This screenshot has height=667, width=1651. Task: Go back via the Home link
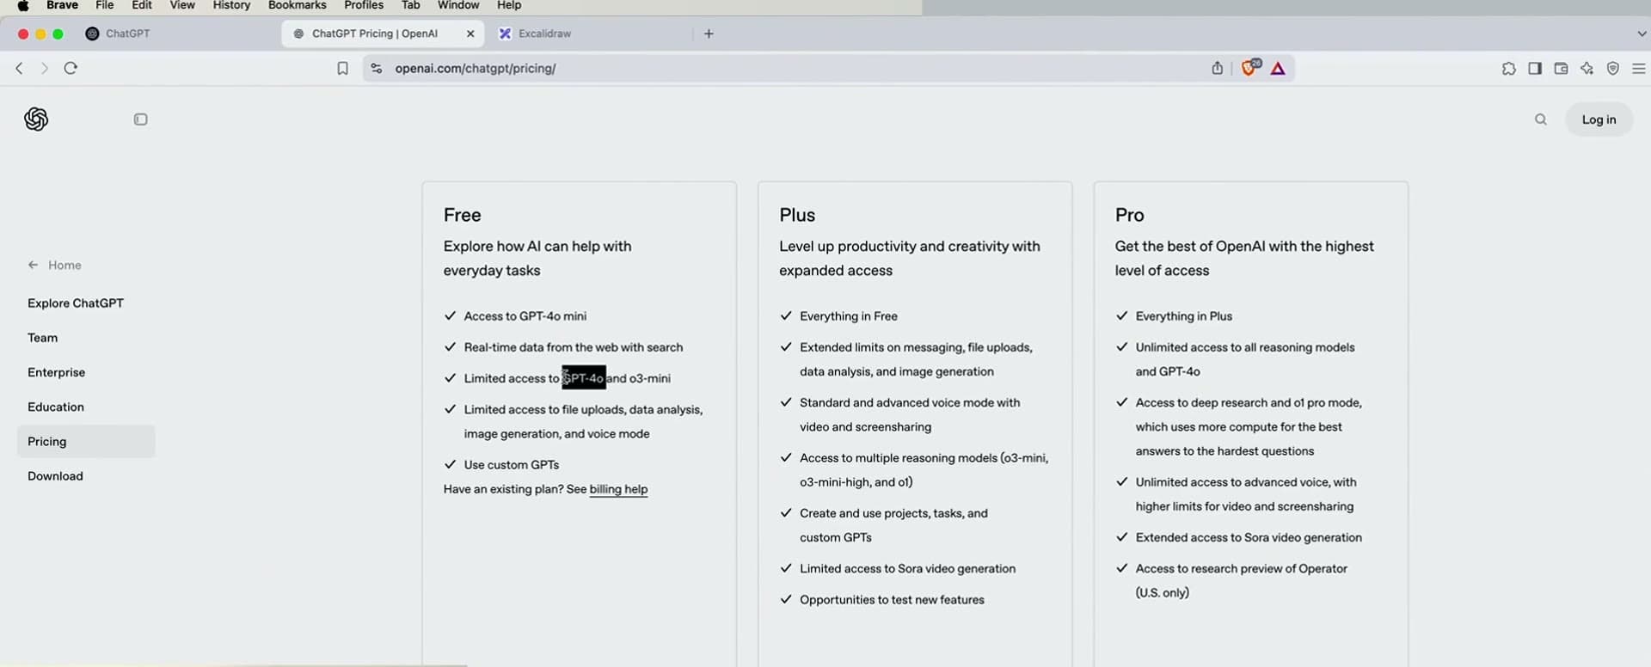[55, 265]
